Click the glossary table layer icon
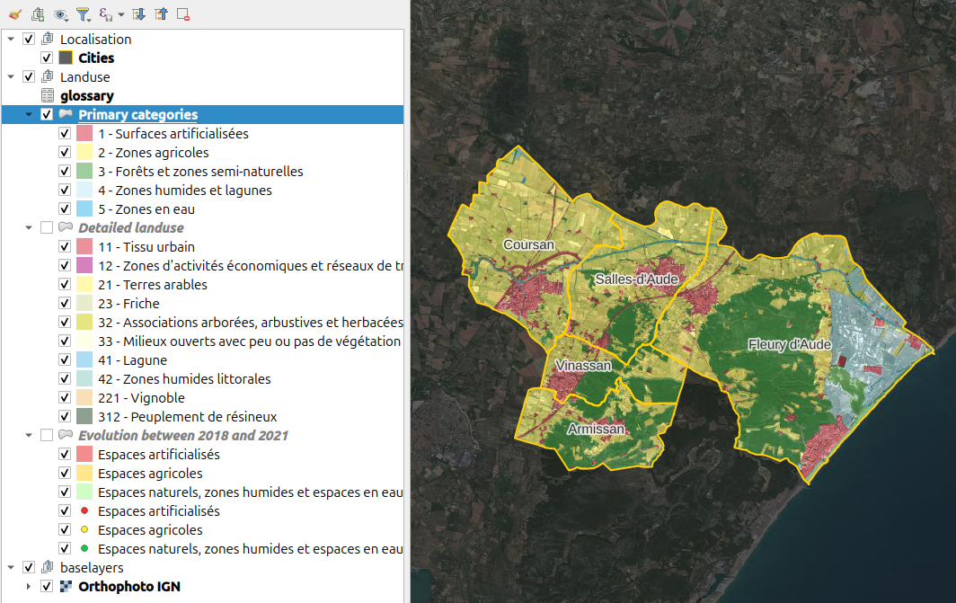Viewport: 956px width, 603px height. [48, 96]
